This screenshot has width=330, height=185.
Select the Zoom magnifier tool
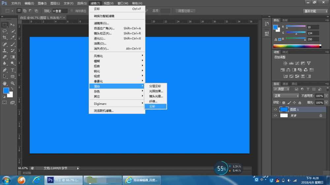click(13, 83)
